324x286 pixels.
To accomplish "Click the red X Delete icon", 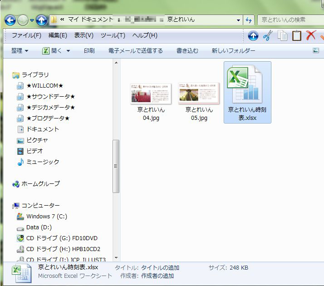I will (311, 35).
